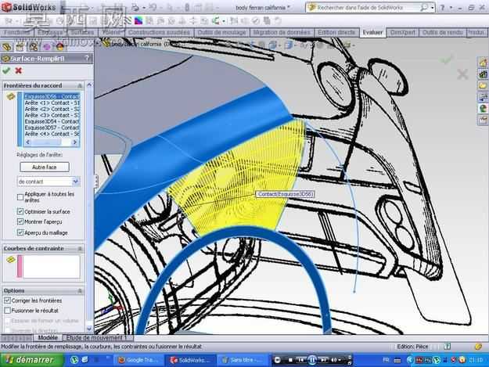Open the Outils de rendu tab
The height and width of the screenshot is (367, 489).
[442, 32]
